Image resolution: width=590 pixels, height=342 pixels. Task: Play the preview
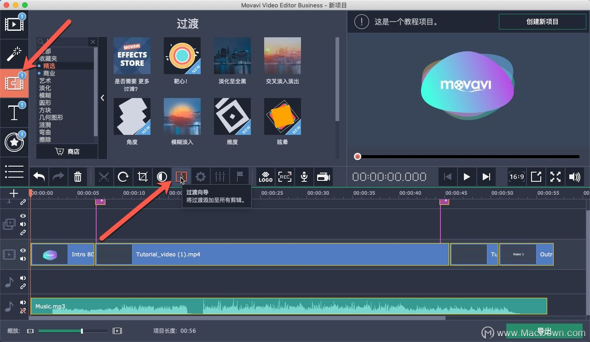[467, 177]
